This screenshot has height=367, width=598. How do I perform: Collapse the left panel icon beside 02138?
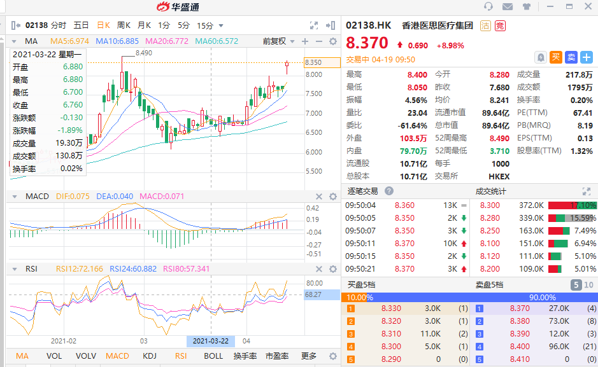click(x=16, y=25)
